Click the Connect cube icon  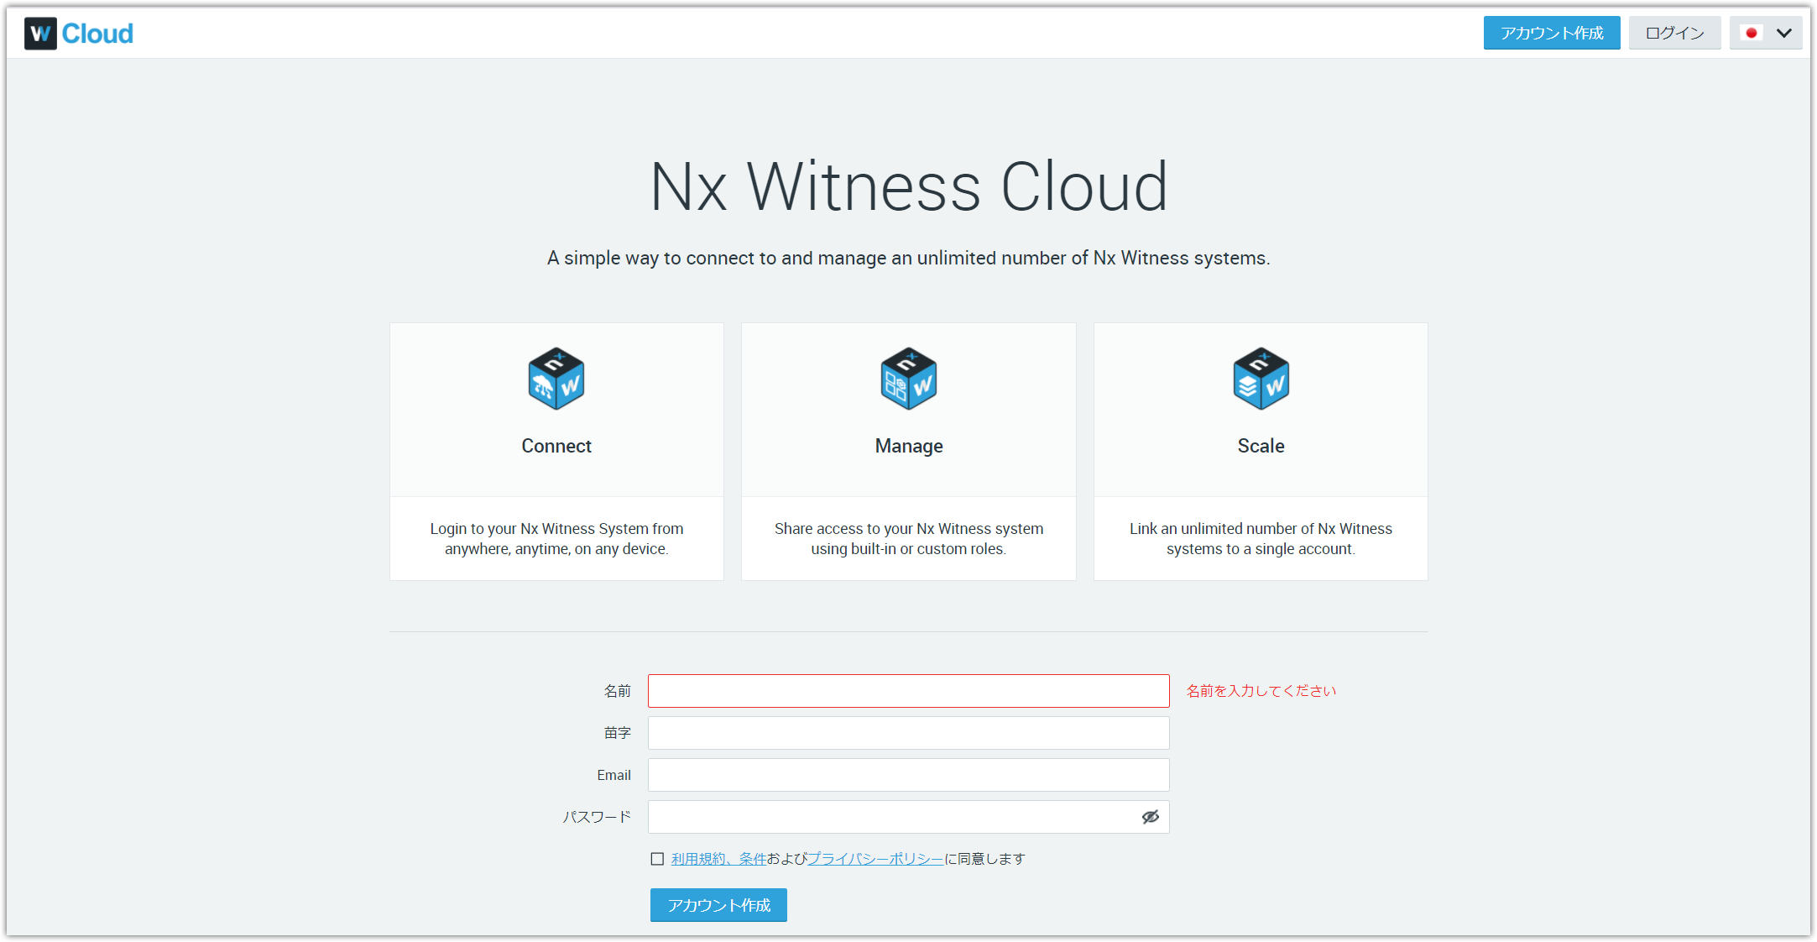(556, 379)
